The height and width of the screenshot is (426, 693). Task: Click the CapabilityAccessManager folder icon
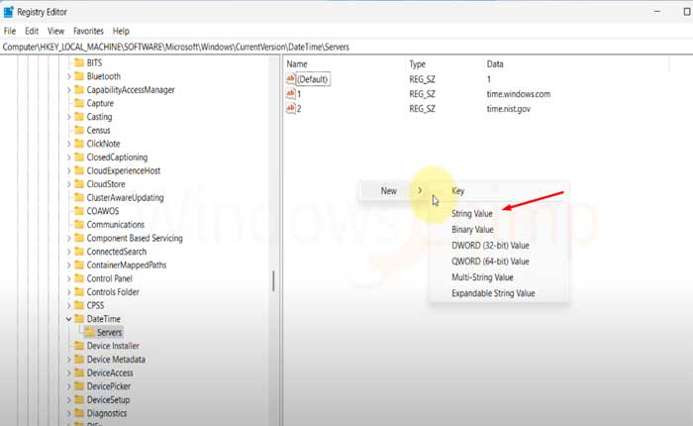tap(79, 90)
